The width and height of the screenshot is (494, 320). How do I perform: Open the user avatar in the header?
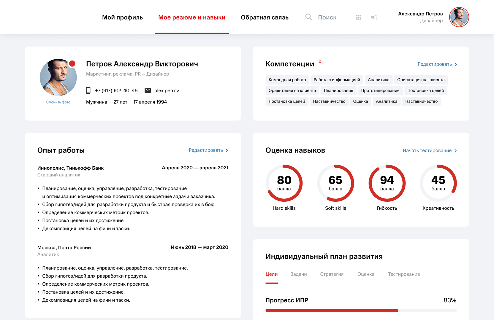[459, 17]
